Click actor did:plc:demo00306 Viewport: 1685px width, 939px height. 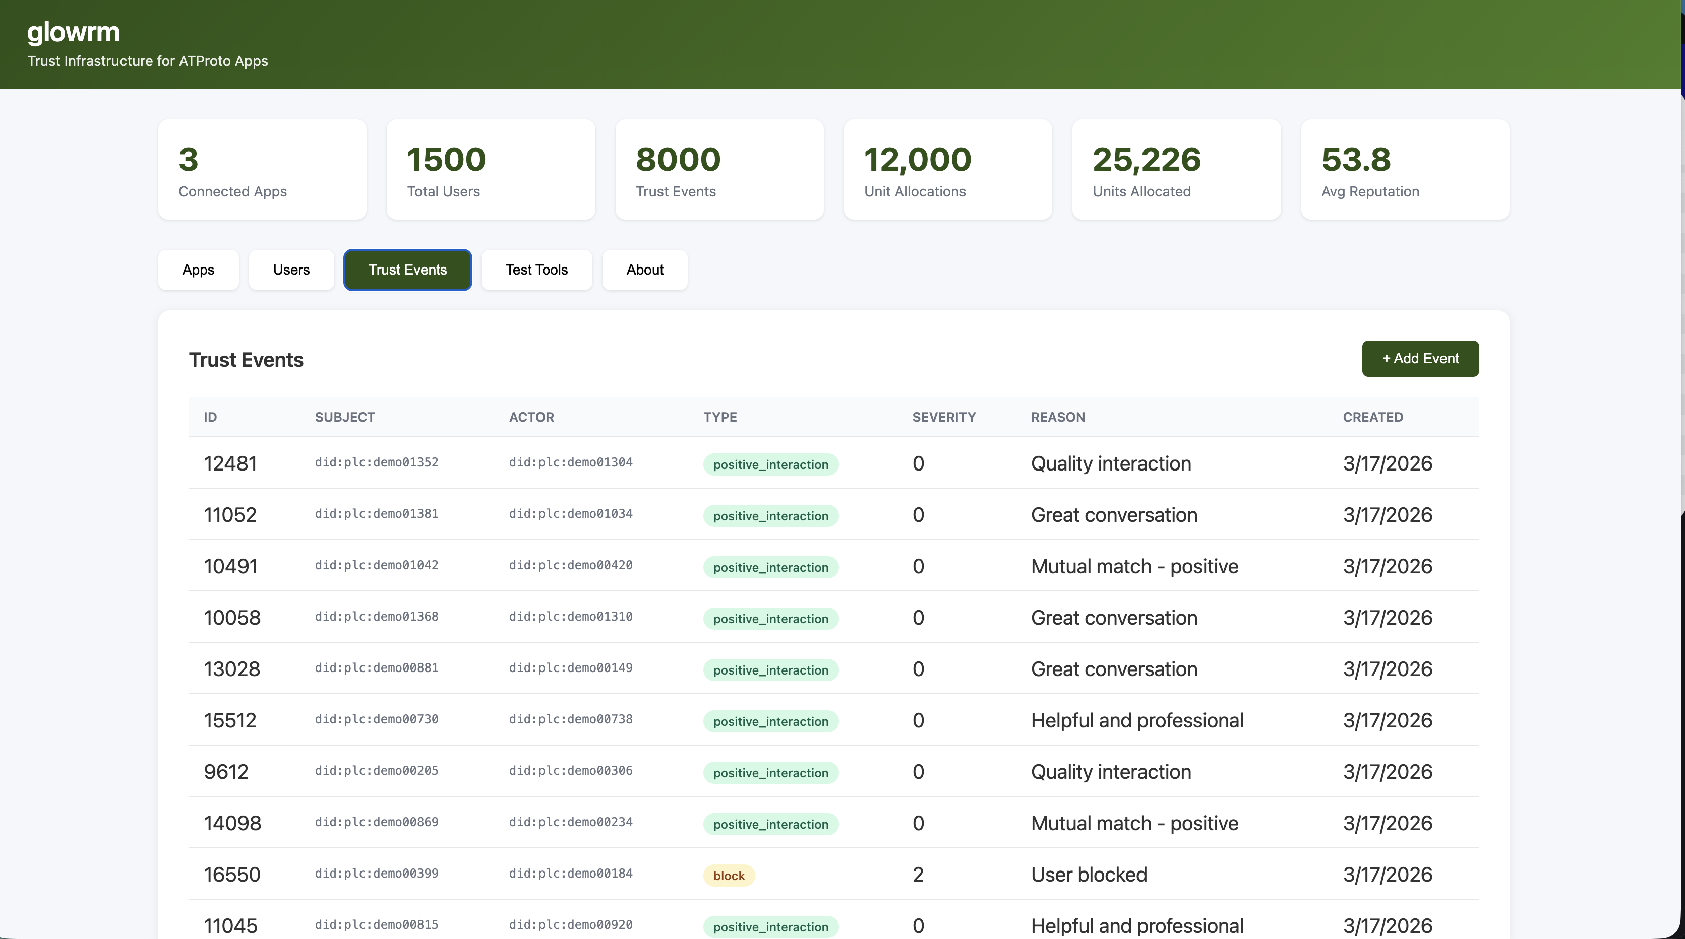pos(571,771)
